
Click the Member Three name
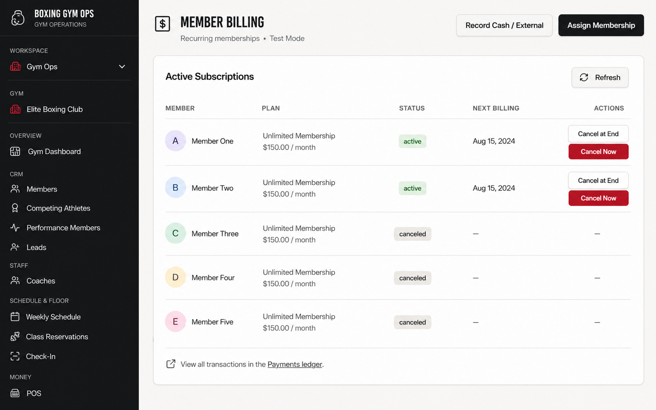coord(215,234)
